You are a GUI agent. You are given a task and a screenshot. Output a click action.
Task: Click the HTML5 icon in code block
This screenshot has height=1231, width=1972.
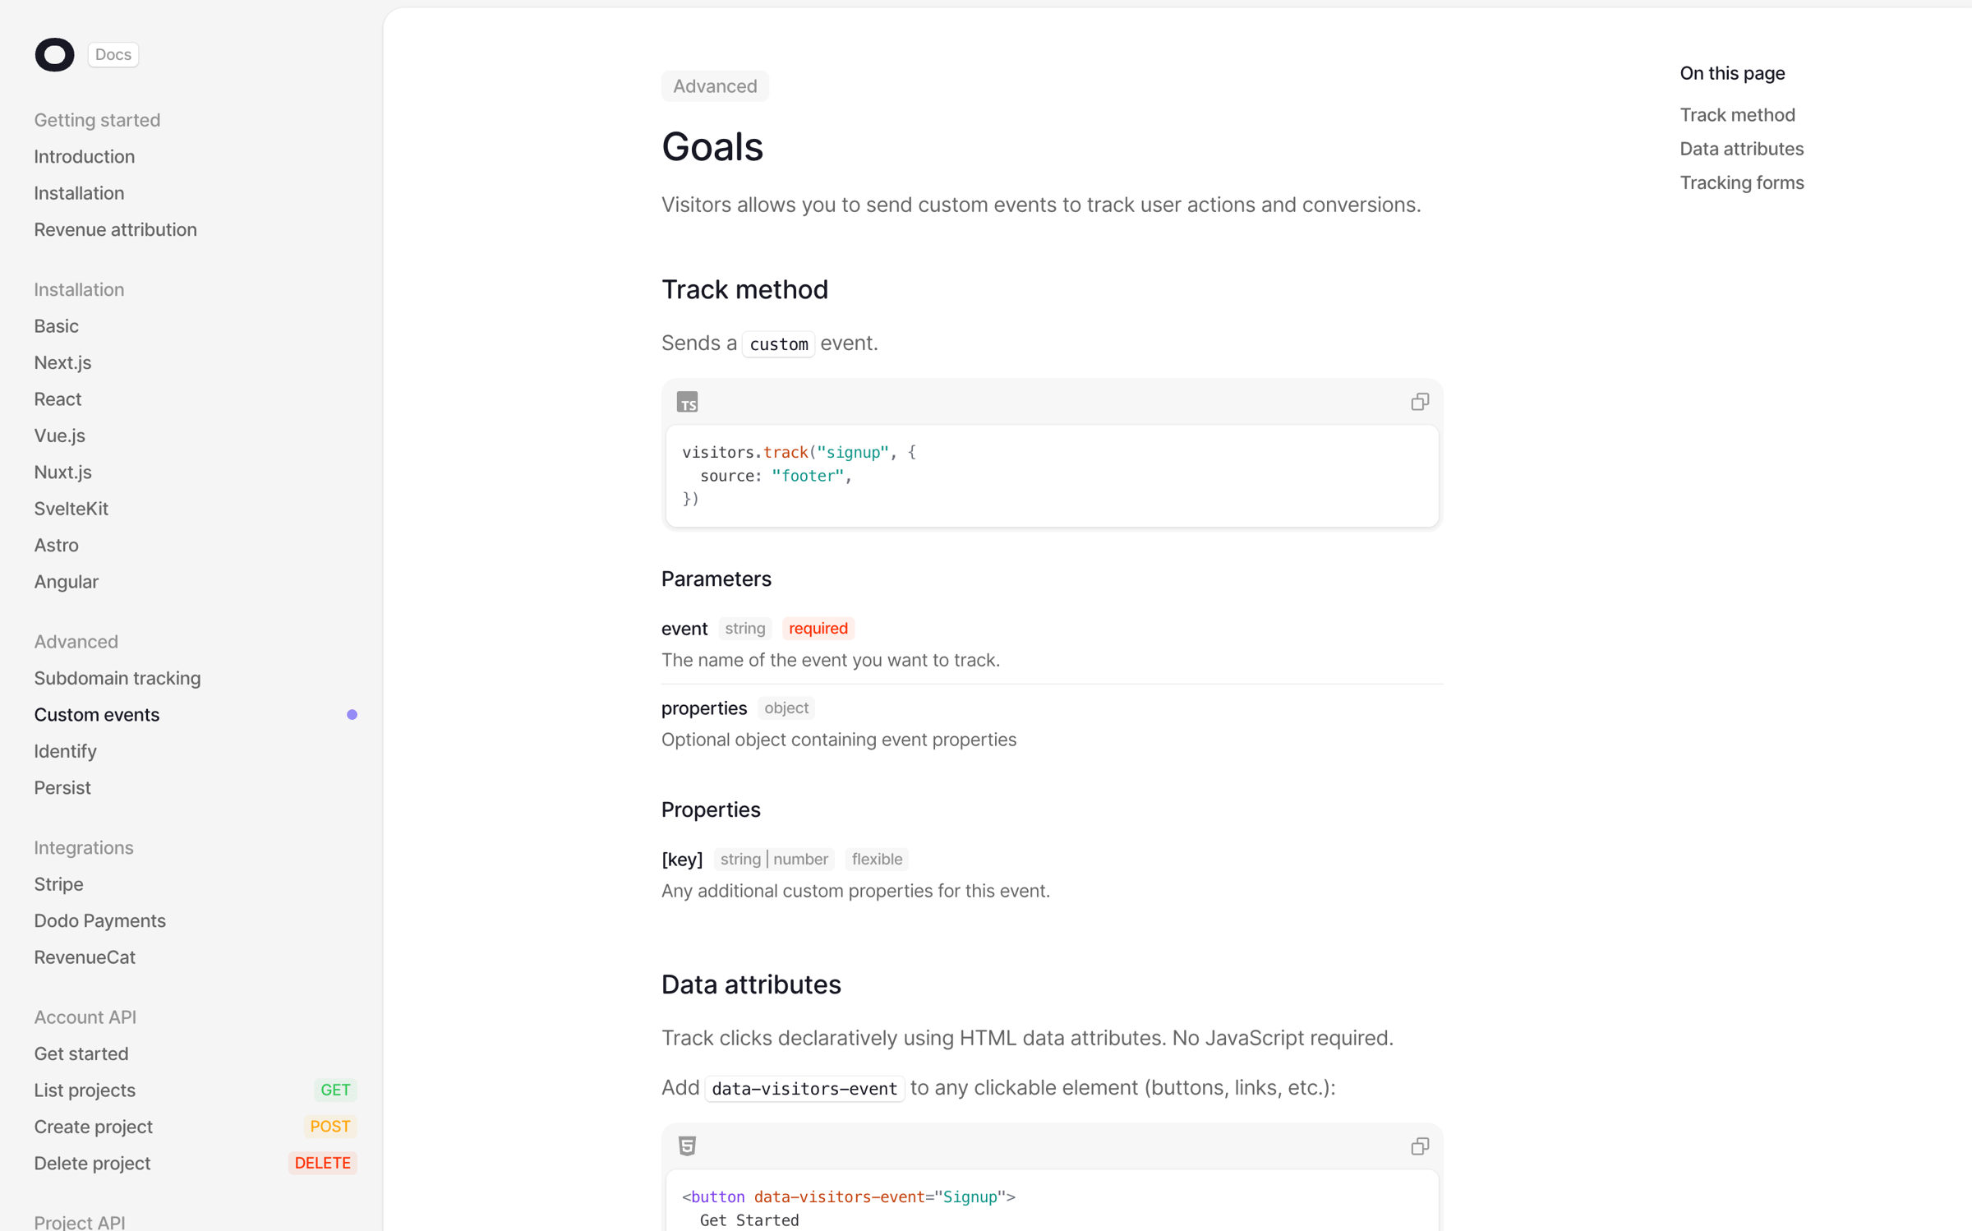point(687,1146)
